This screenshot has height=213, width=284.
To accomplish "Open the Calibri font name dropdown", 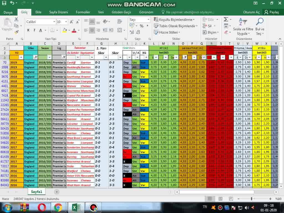I will click(x=54, y=22).
